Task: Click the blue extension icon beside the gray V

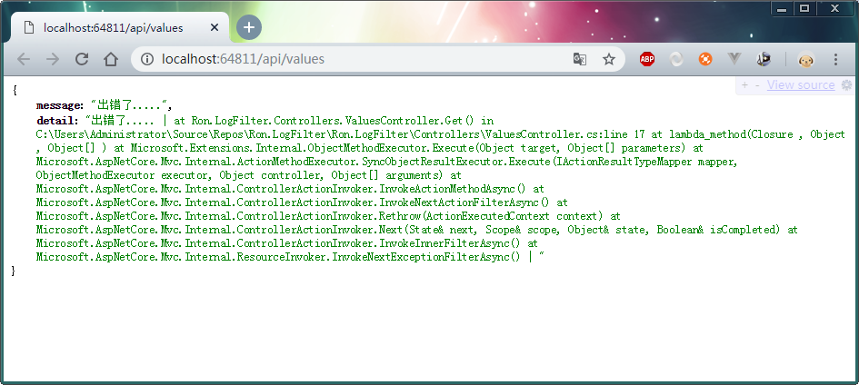Action: pos(764,59)
